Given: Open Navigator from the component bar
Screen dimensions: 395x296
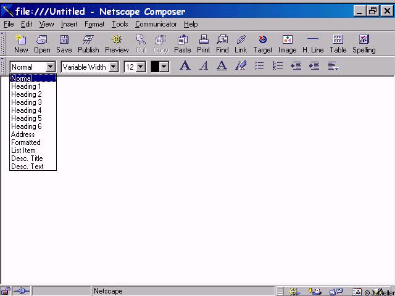Looking at the screenshot, I should tap(294, 292).
